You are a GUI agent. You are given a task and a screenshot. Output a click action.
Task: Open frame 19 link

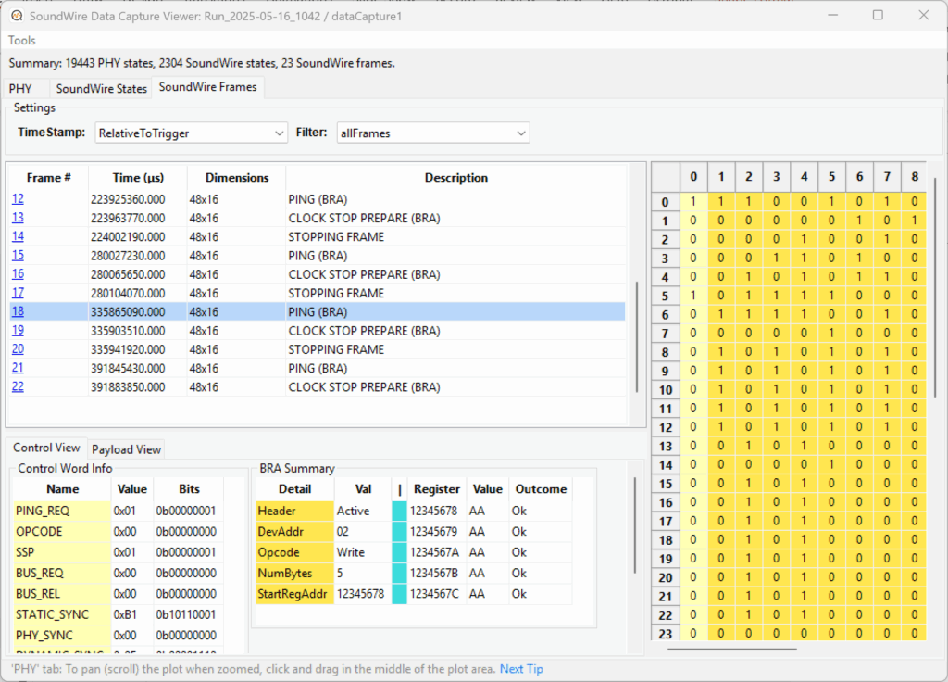point(18,331)
